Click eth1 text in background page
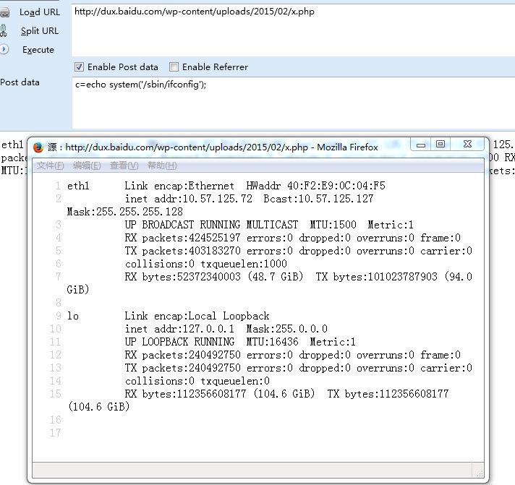Screen dimensions: 515x485 (12, 145)
